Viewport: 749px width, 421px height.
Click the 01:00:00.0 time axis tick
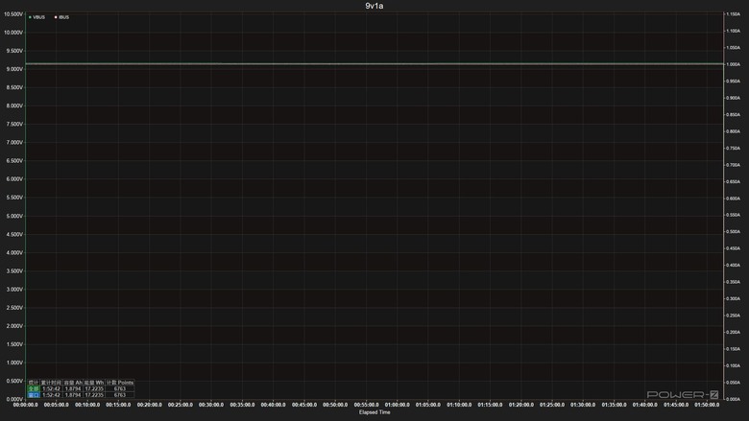pyautogui.click(x=397, y=405)
